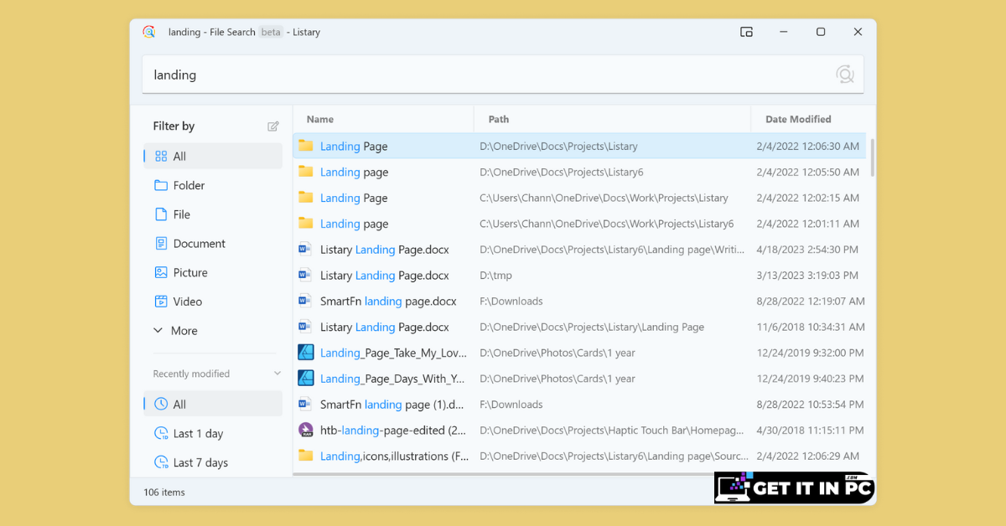Screen dimensions: 1006x526
Task: Sort results by Name column
Action: point(383,119)
